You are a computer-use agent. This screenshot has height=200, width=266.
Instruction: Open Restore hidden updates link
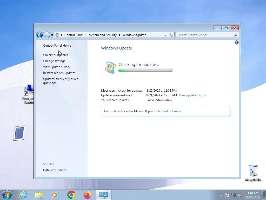[x=59, y=73]
